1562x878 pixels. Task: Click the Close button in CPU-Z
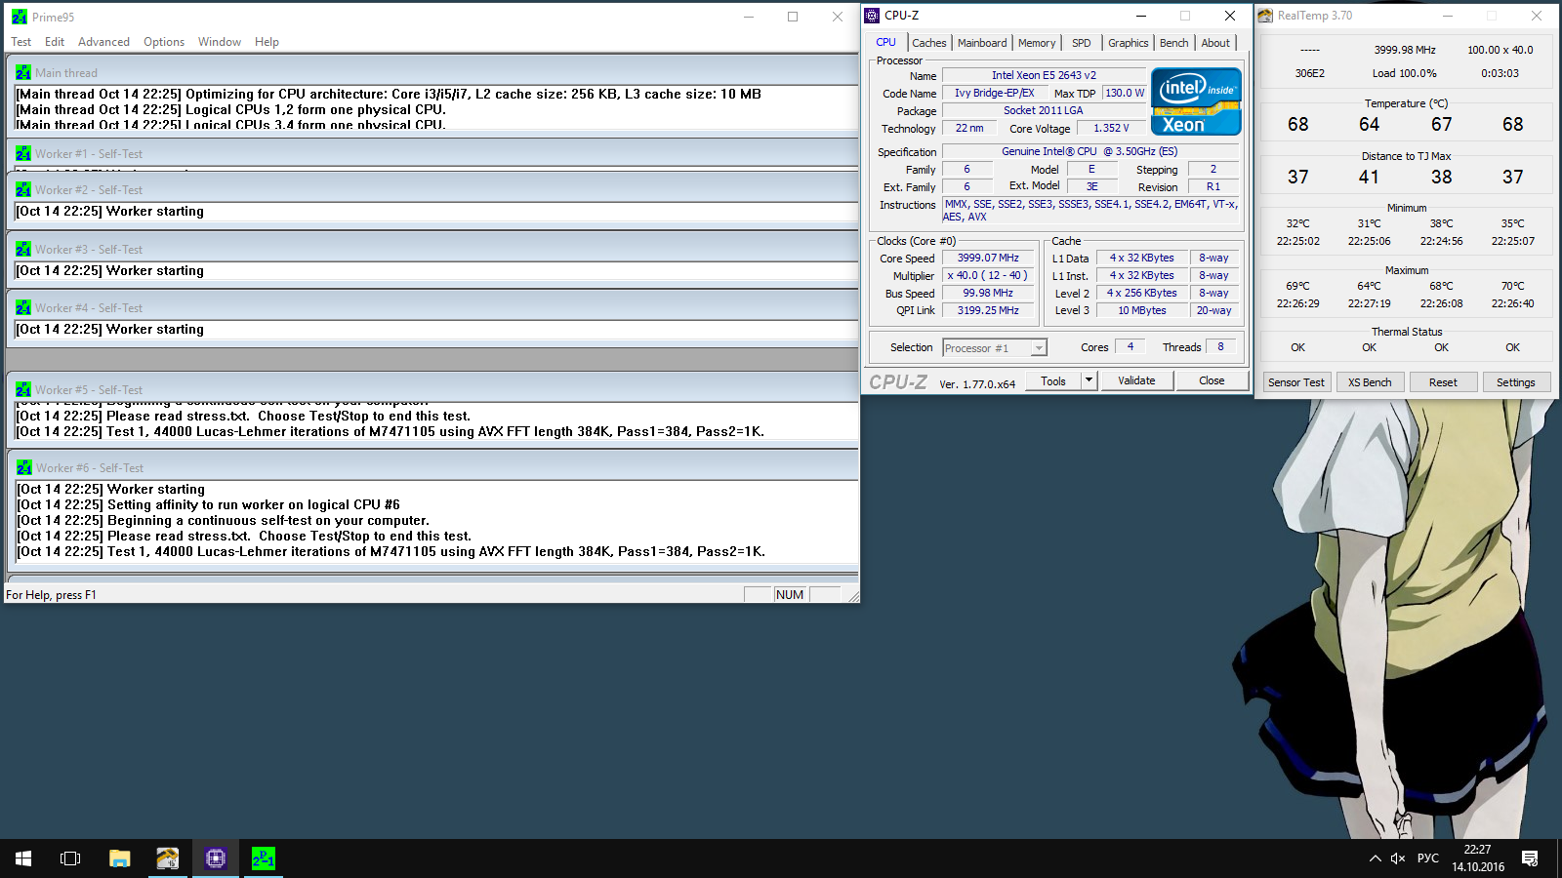point(1212,380)
